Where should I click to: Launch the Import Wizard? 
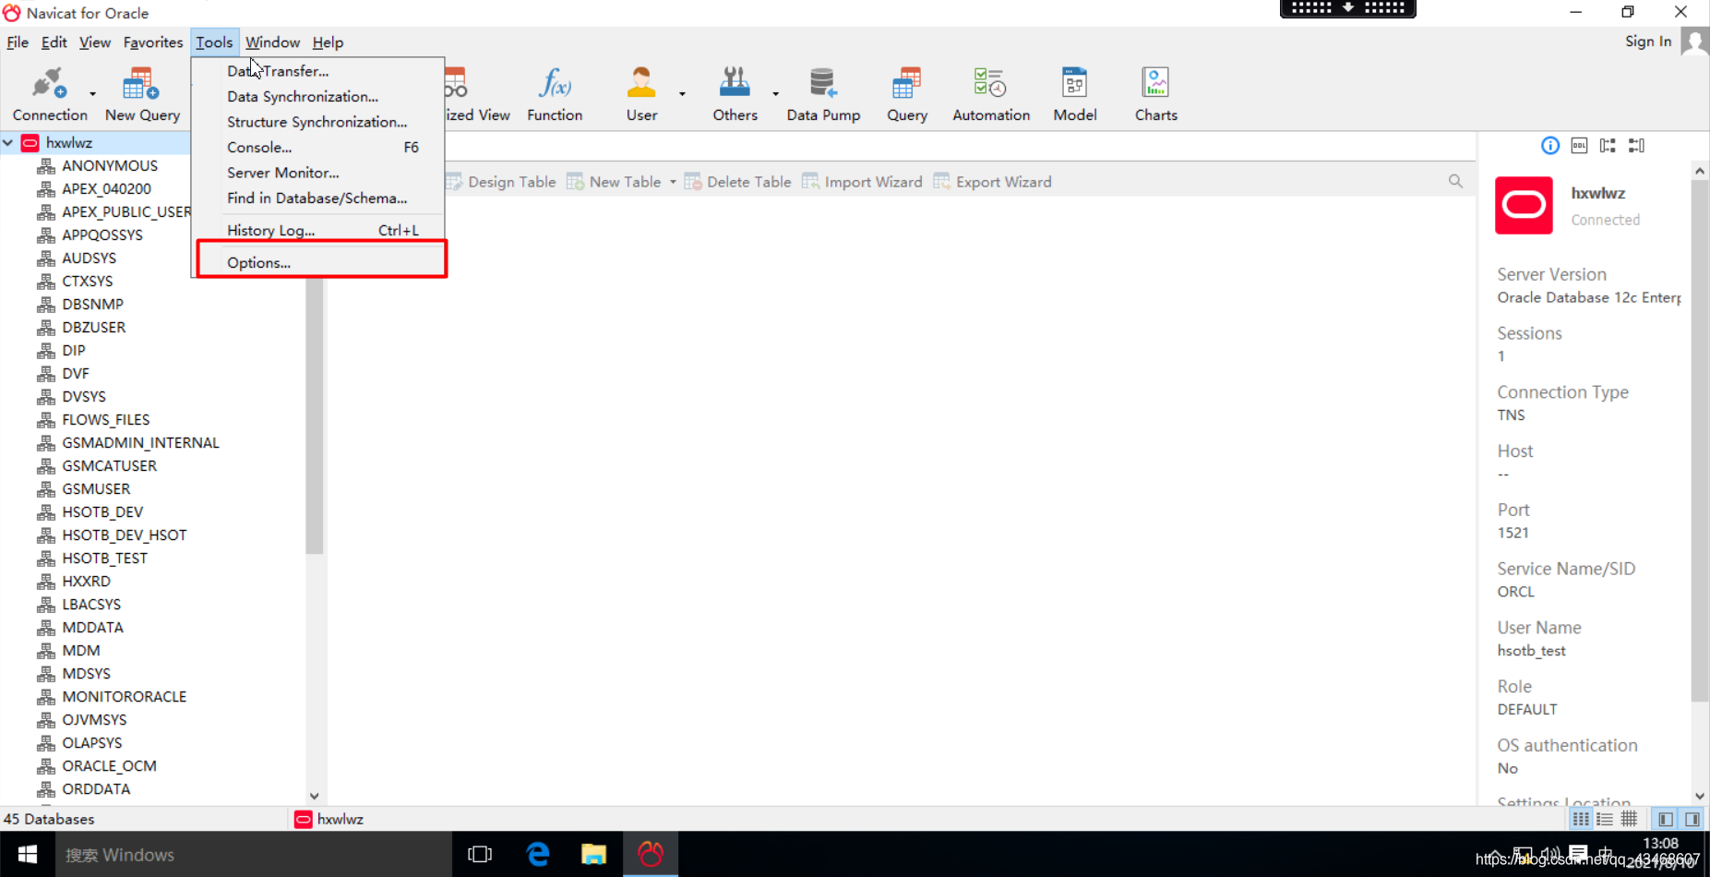click(x=863, y=182)
